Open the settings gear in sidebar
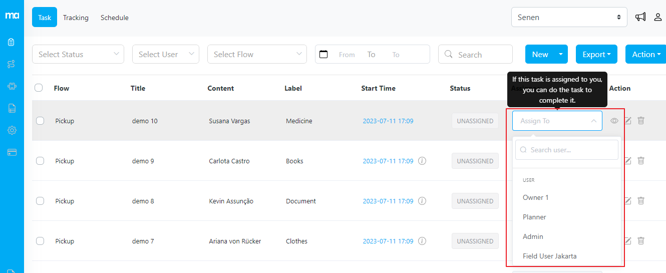The height and width of the screenshot is (273, 666). [12, 130]
